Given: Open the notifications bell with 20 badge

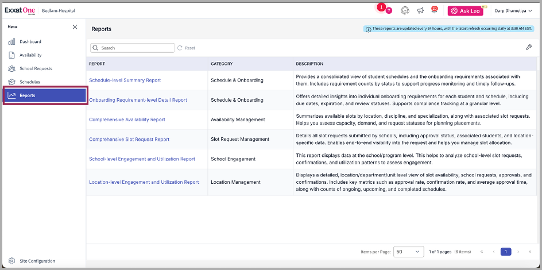Looking at the screenshot, I should pos(434,10).
